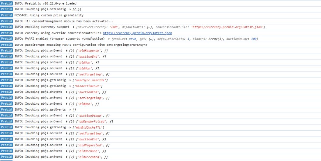Select 'Using custom price granularity' message text
The height and width of the screenshot is (161, 321).
coord(57,15)
